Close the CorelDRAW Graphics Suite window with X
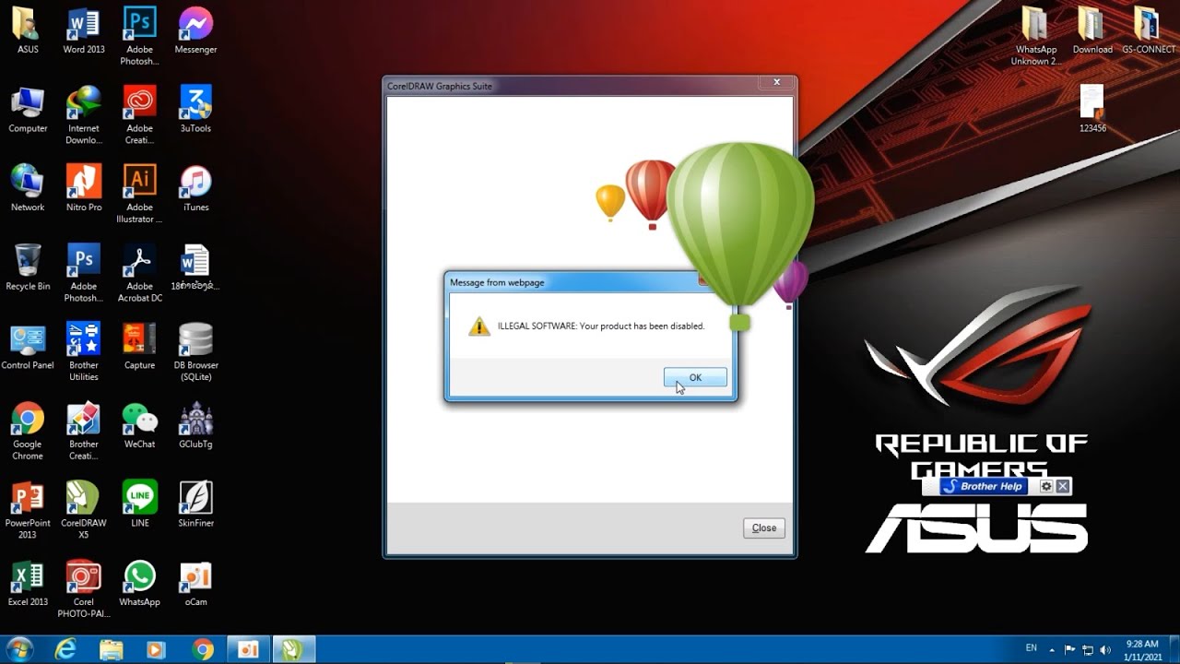The height and width of the screenshot is (664, 1180). (776, 82)
